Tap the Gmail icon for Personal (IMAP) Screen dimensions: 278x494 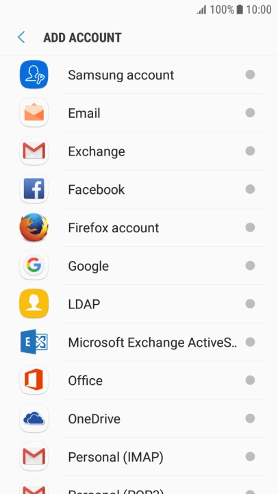point(34,456)
